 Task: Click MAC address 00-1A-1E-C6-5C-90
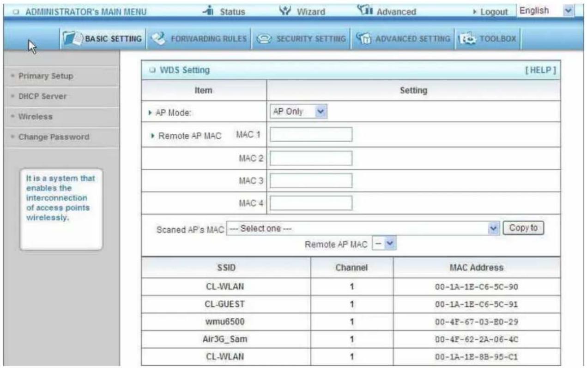click(478, 287)
